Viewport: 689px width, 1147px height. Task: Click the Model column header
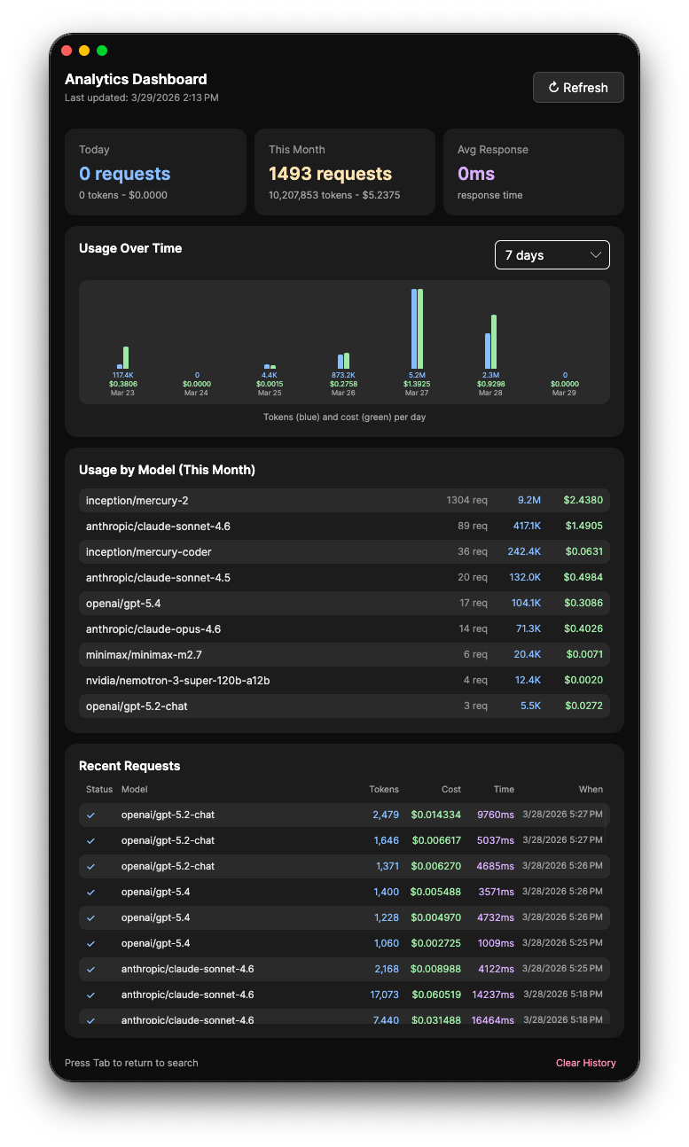point(135,789)
